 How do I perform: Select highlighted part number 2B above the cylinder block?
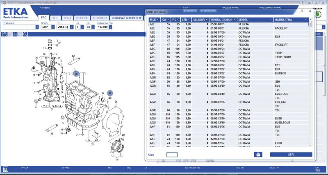(76, 74)
